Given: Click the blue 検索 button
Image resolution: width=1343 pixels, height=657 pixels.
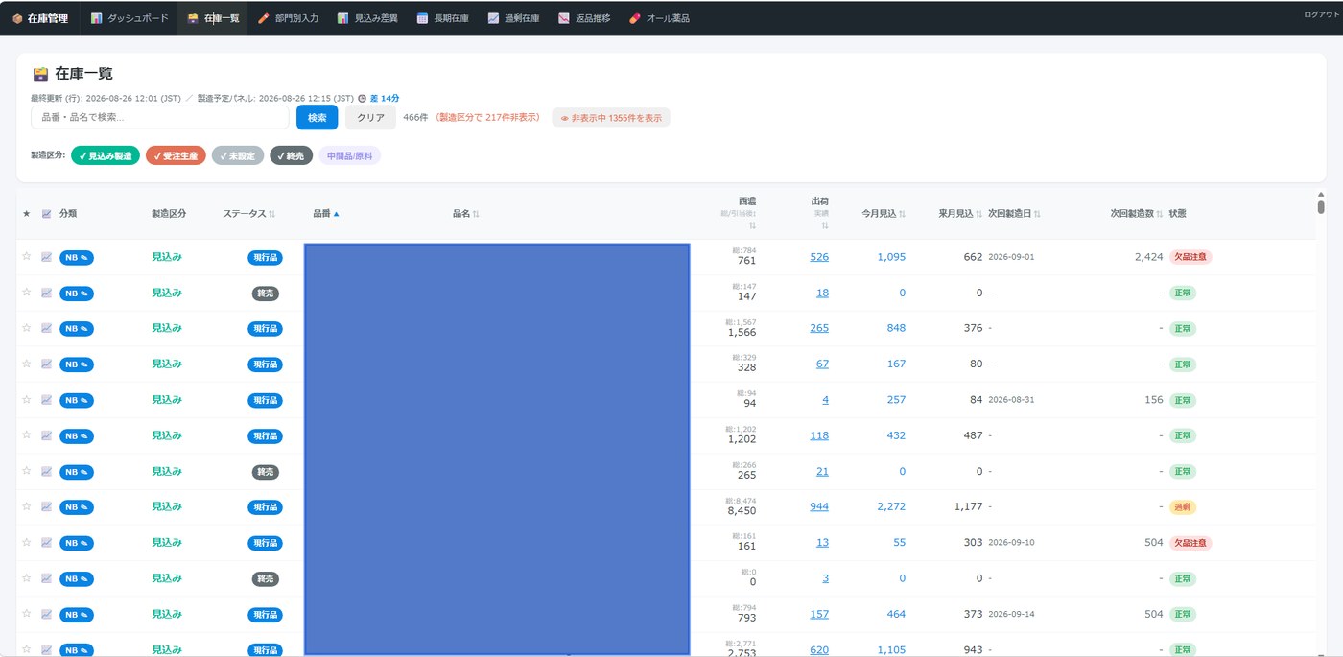Looking at the screenshot, I should [318, 117].
